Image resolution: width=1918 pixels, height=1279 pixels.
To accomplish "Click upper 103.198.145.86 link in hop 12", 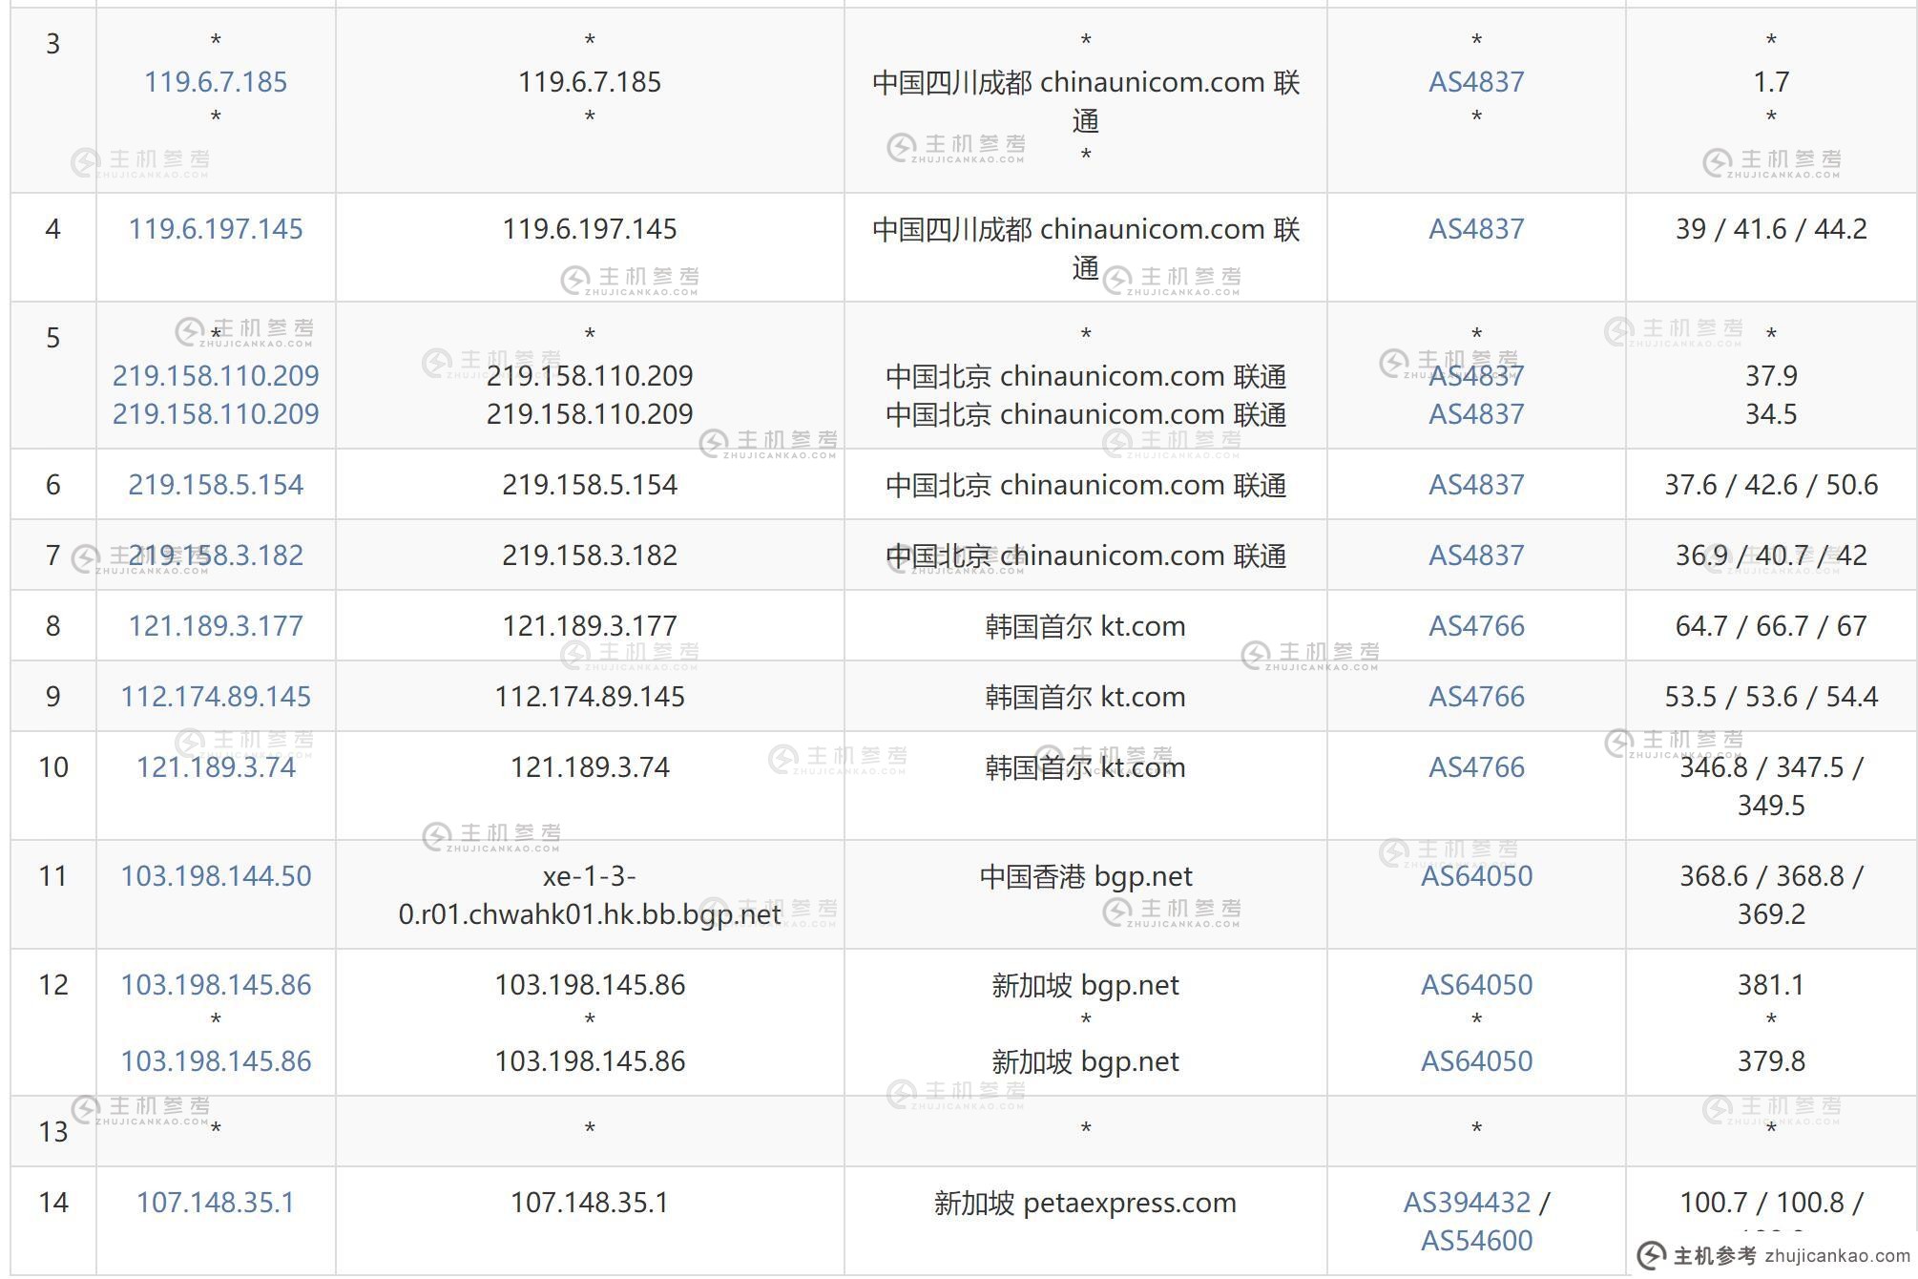I will coord(216,985).
